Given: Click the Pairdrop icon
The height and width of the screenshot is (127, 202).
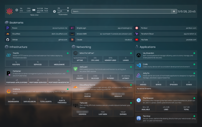Looking at the screenshot, I should tap(139, 118).
